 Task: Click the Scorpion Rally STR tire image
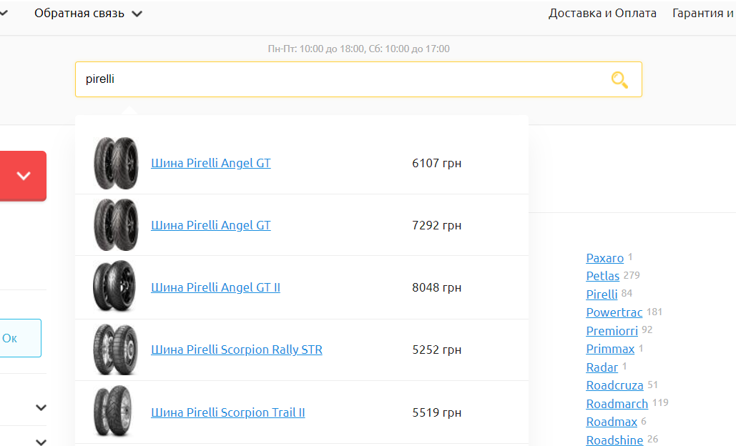click(x=114, y=350)
